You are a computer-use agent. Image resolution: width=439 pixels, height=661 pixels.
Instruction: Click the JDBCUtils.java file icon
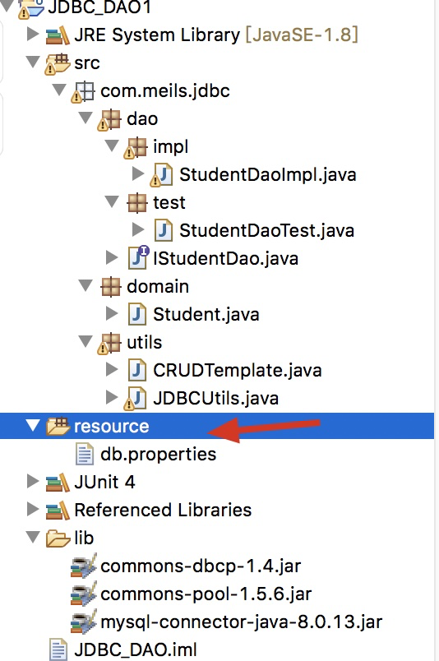pyautogui.click(x=136, y=399)
